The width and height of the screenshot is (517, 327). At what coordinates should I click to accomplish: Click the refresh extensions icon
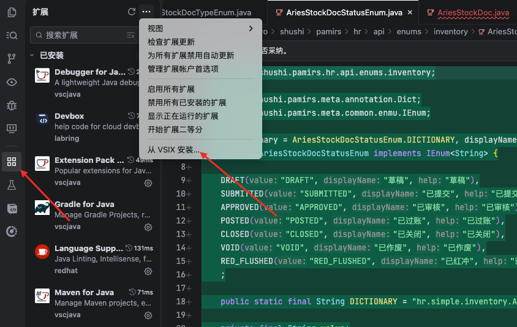point(131,12)
